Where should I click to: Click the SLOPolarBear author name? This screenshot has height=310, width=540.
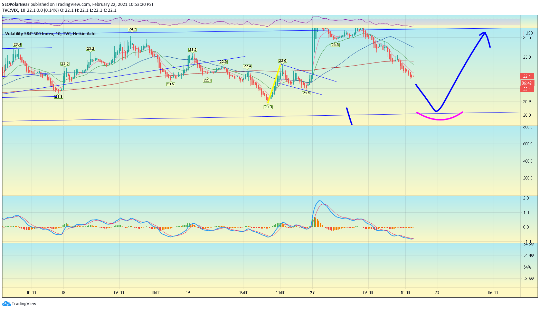click(16, 4)
